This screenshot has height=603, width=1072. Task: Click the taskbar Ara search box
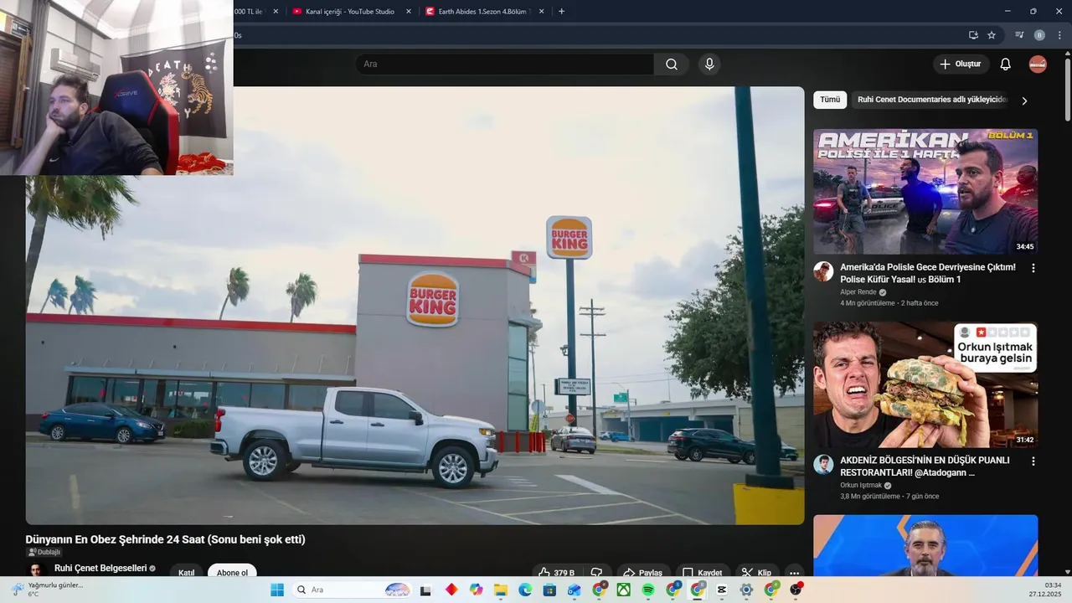point(354,590)
